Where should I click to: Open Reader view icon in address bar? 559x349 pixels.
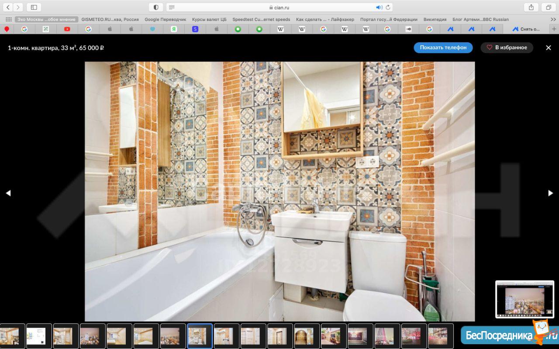[172, 7]
